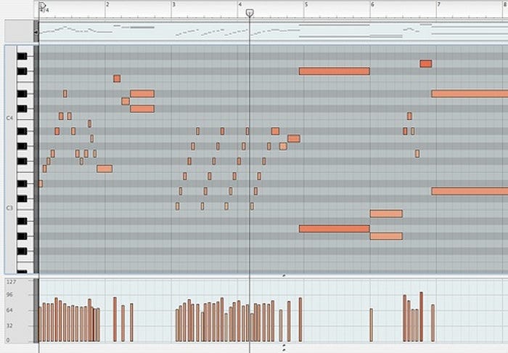Click the velocity bar just after bar 2

pos(115,320)
